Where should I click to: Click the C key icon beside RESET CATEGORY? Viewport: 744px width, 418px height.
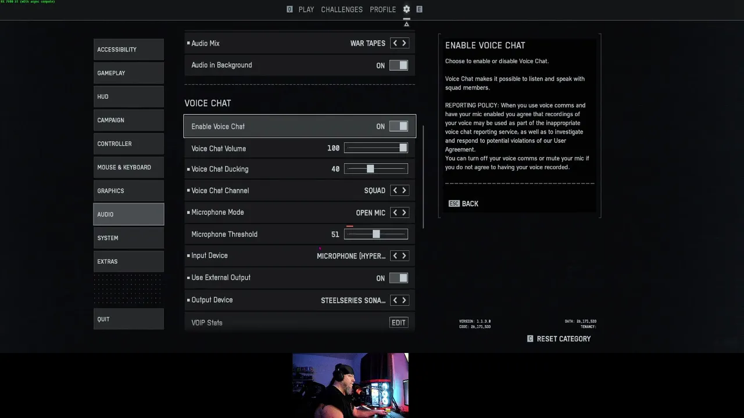[x=530, y=338]
